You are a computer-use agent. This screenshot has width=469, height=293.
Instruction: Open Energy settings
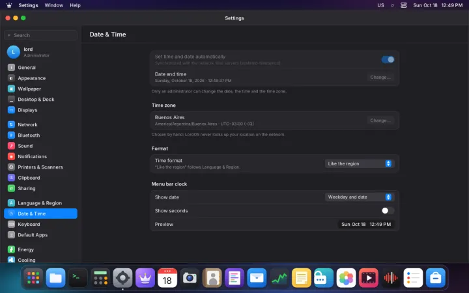[x=40, y=249]
